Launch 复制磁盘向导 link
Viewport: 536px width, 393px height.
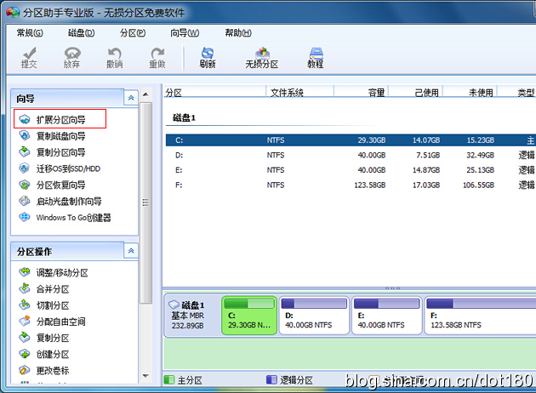tap(61, 136)
